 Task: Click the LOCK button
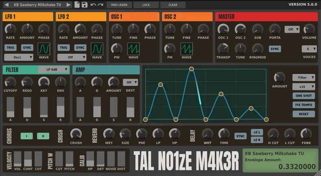coord(146,5)
